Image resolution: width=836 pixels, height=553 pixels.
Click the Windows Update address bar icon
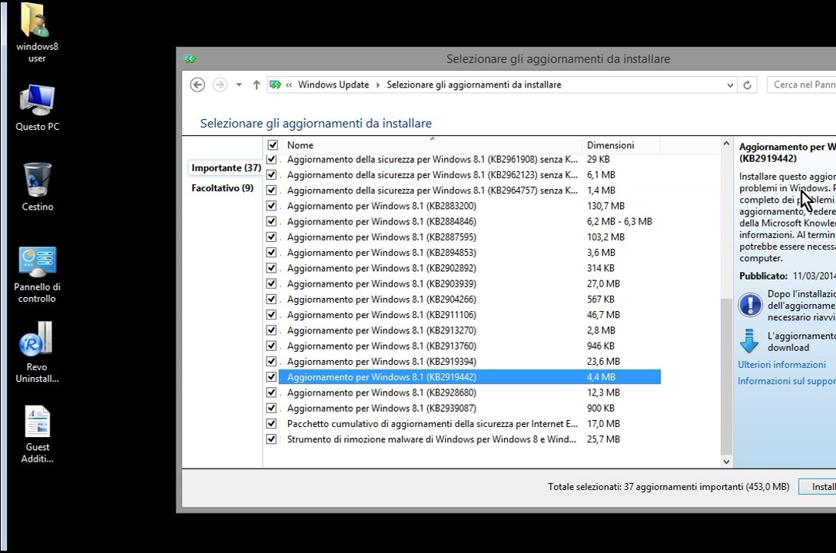tap(275, 84)
